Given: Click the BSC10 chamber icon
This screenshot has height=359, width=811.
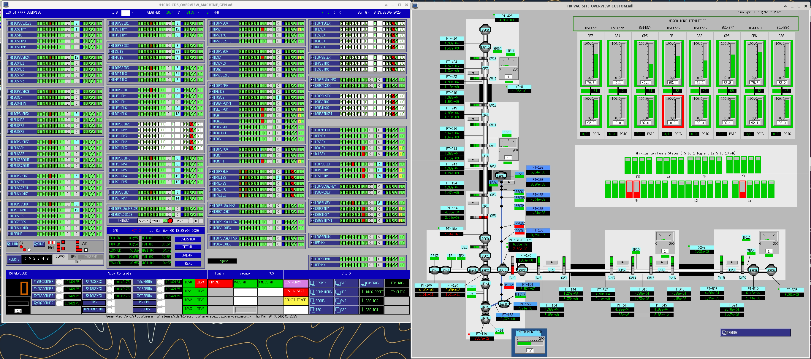Looking at the screenshot, I should [x=485, y=47].
